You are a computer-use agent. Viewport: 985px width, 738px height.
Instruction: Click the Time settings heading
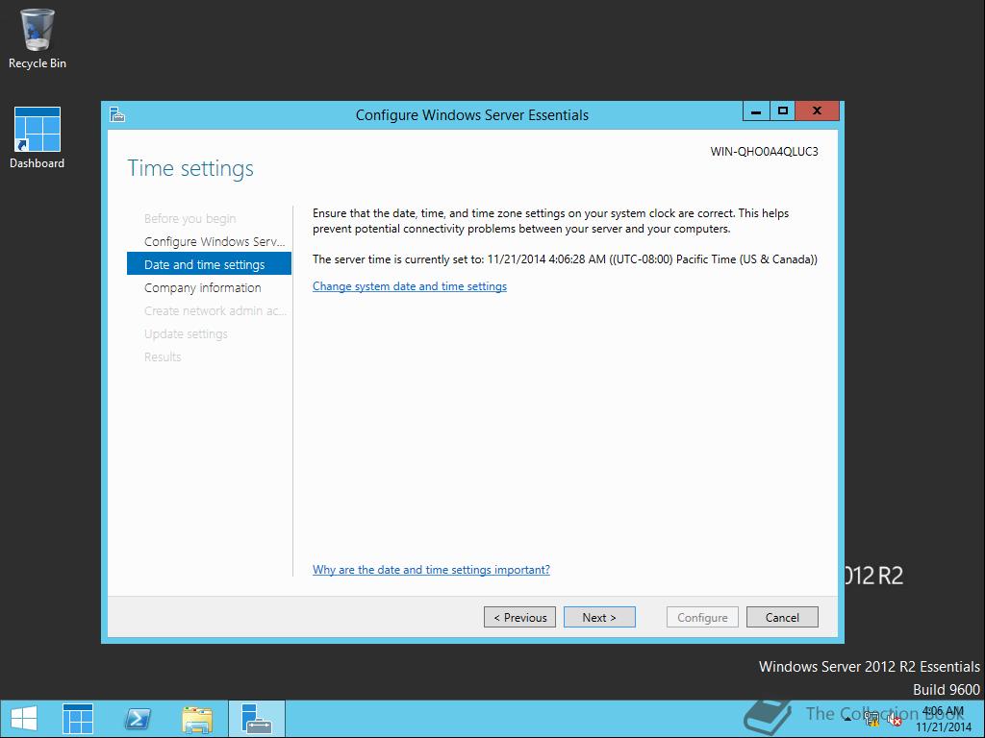[190, 168]
